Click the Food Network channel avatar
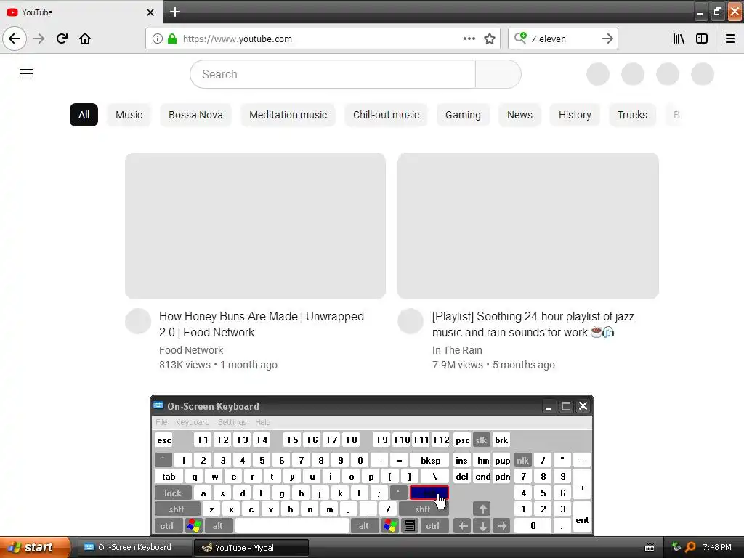Viewport: 744px width, 558px height. pyautogui.click(x=138, y=321)
